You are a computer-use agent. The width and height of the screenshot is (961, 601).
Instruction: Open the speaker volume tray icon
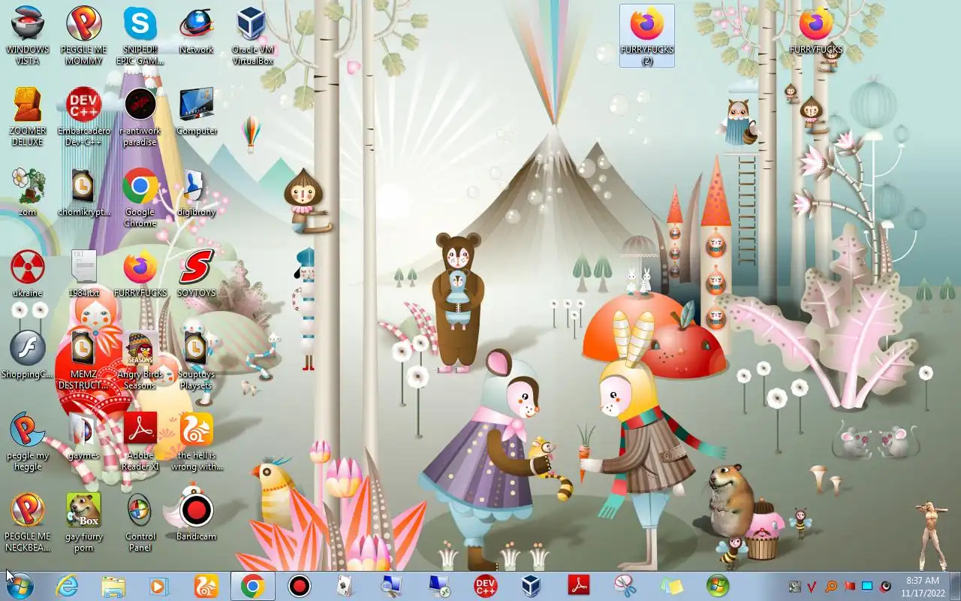(x=886, y=587)
